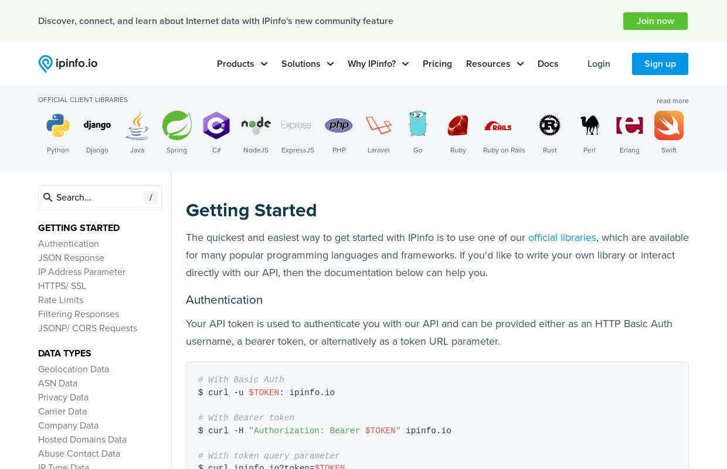
Task: Select the Ruby gem icon
Action: coord(458,125)
